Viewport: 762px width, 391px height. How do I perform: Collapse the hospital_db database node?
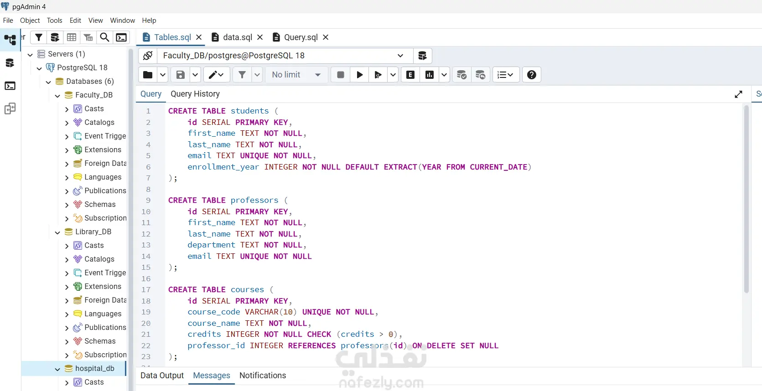(57, 369)
